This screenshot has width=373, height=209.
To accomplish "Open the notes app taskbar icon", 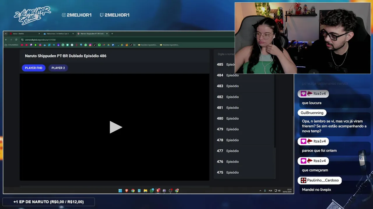I will click(139, 191).
